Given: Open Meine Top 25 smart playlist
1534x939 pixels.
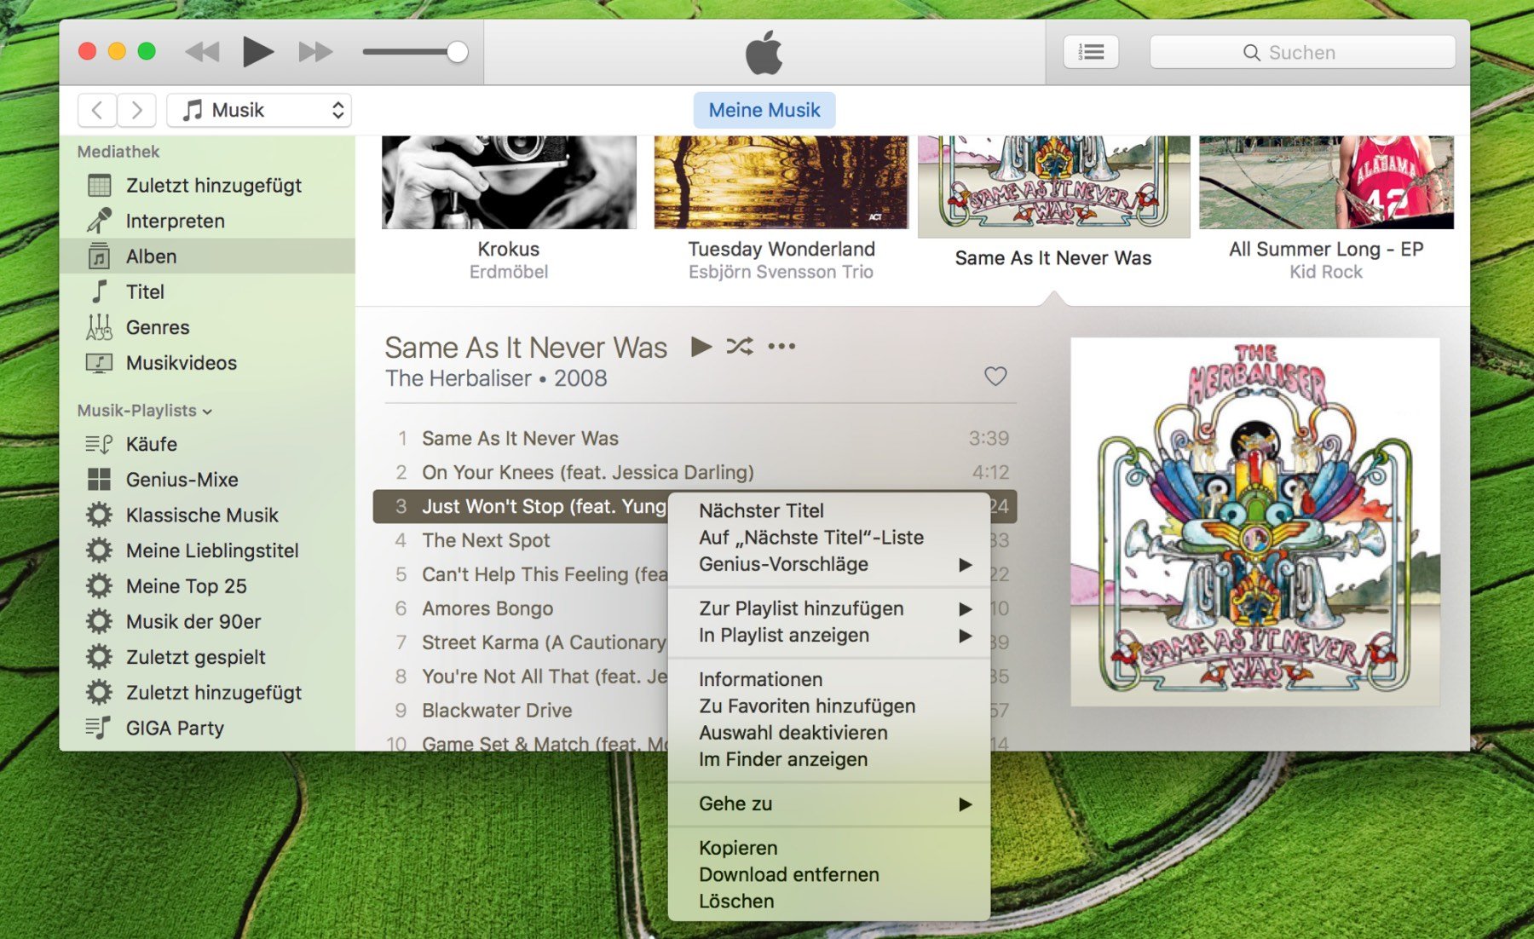Looking at the screenshot, I should click(207, 586).
